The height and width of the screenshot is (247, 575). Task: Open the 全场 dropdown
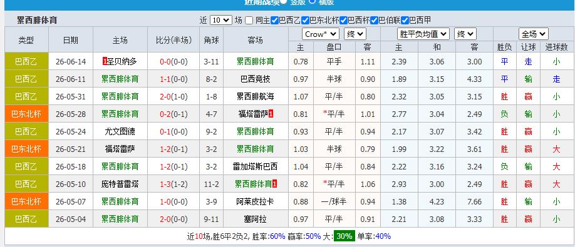click(534, 34)
